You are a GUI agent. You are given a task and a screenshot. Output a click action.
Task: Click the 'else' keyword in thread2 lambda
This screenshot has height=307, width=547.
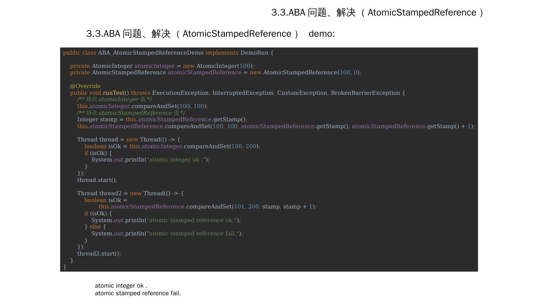click(x=95, y=227)
